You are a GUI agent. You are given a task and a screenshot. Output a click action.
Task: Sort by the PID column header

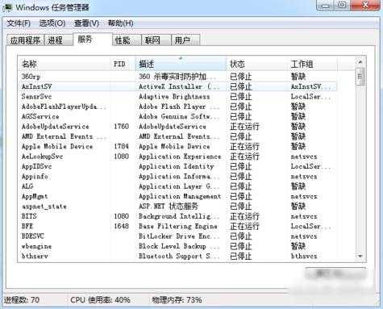click(x=123, y=64)
